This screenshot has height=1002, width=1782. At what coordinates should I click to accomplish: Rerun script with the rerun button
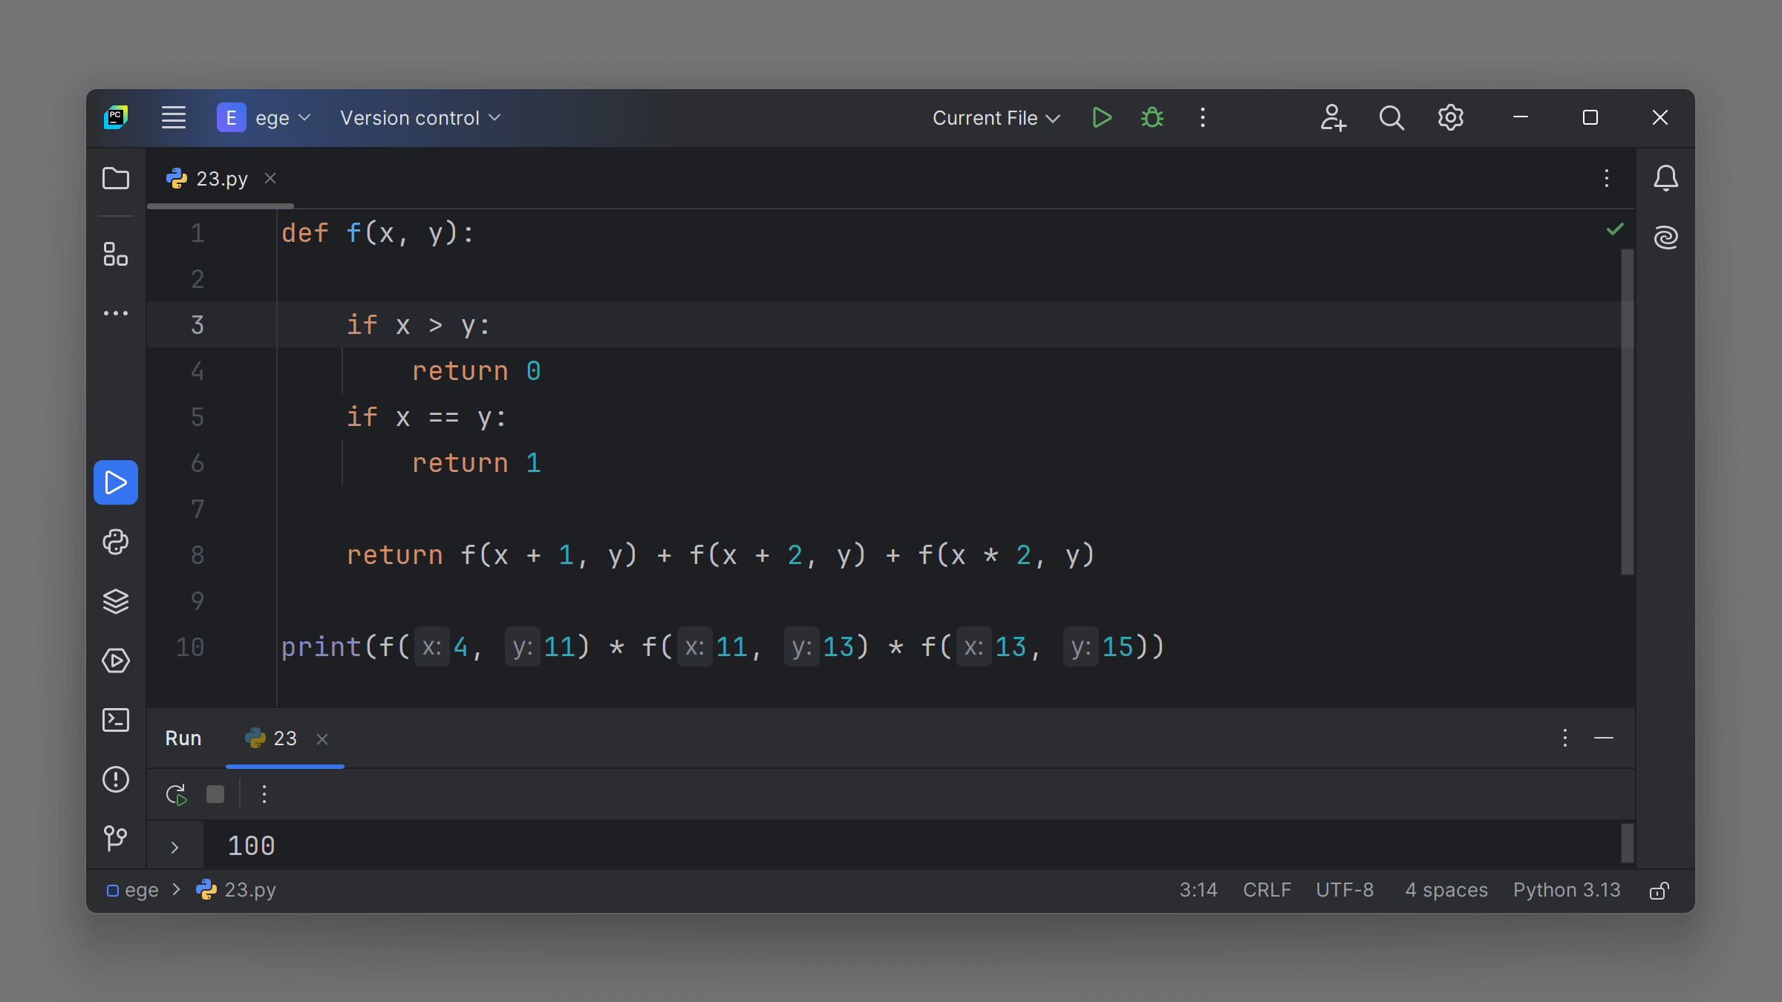[x=177, y=795]
